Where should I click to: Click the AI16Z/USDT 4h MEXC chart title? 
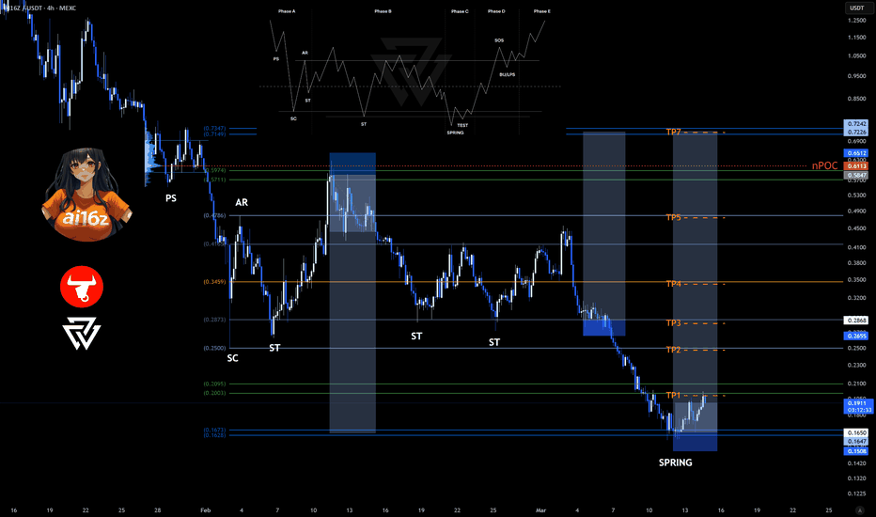(x=39, y=8)
